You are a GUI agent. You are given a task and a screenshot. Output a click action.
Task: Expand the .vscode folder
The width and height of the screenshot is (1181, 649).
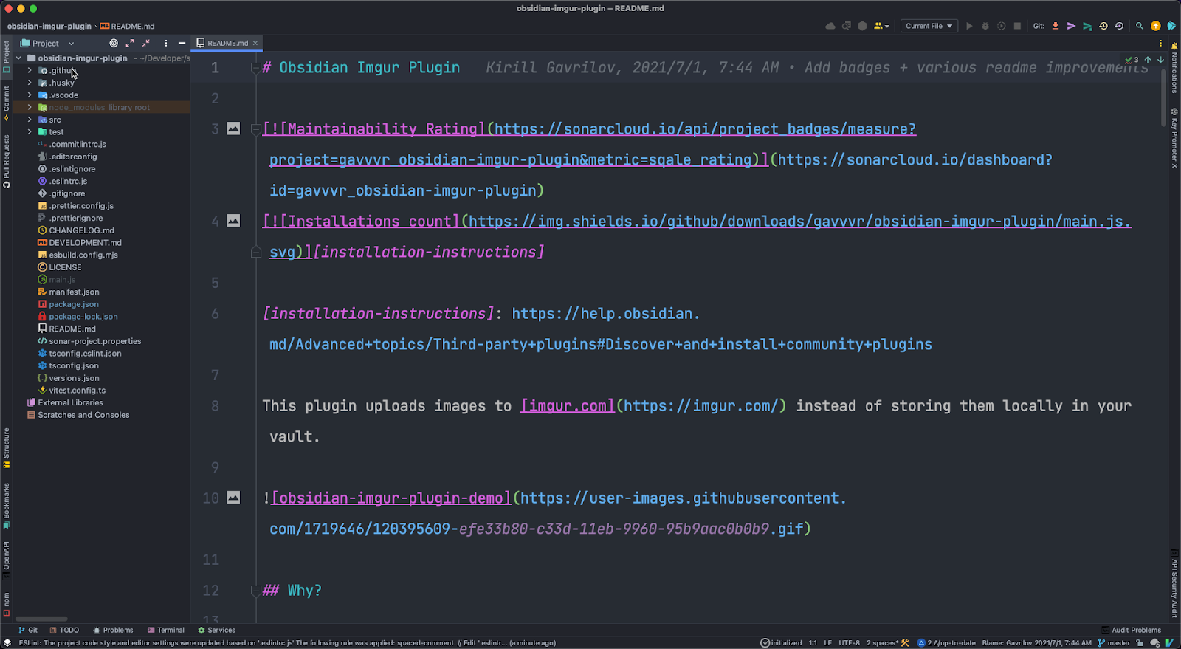tap(30, 95)
